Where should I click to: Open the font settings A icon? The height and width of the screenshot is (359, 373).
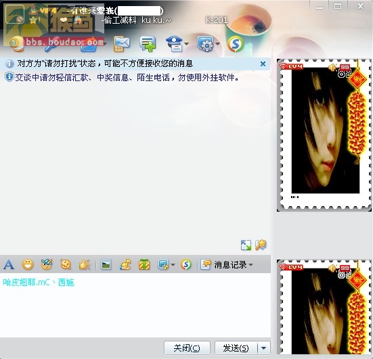tap(9, 264)
